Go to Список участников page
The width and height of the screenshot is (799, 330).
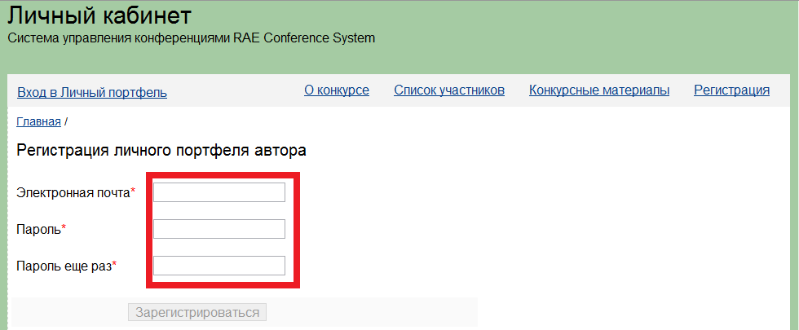[x=449, y=90]
